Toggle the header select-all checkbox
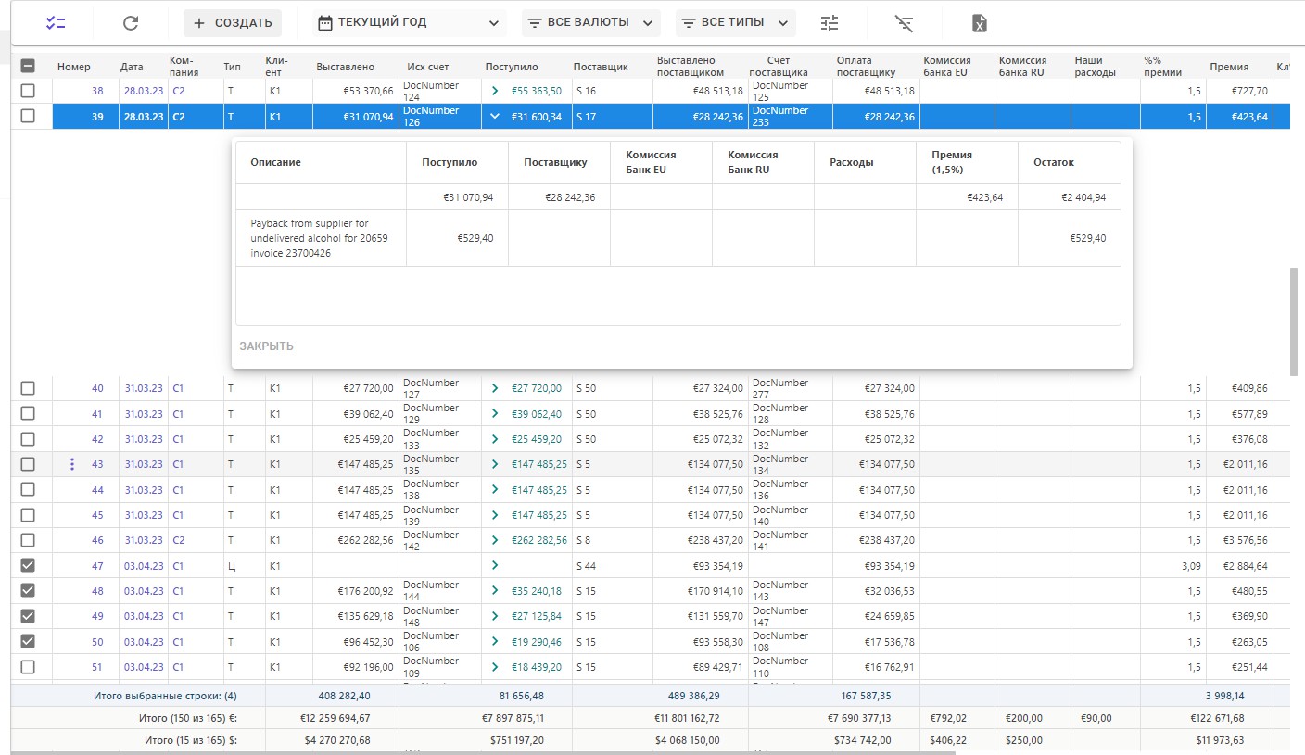 [28, 66]
